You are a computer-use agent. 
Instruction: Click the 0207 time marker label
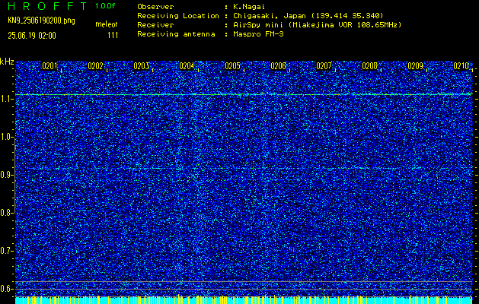tap(324, 66)
